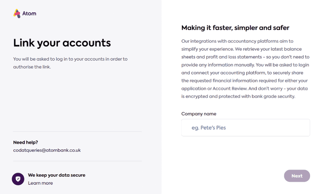
Task: Click the "Company name" field label
Action: [199, 114]
